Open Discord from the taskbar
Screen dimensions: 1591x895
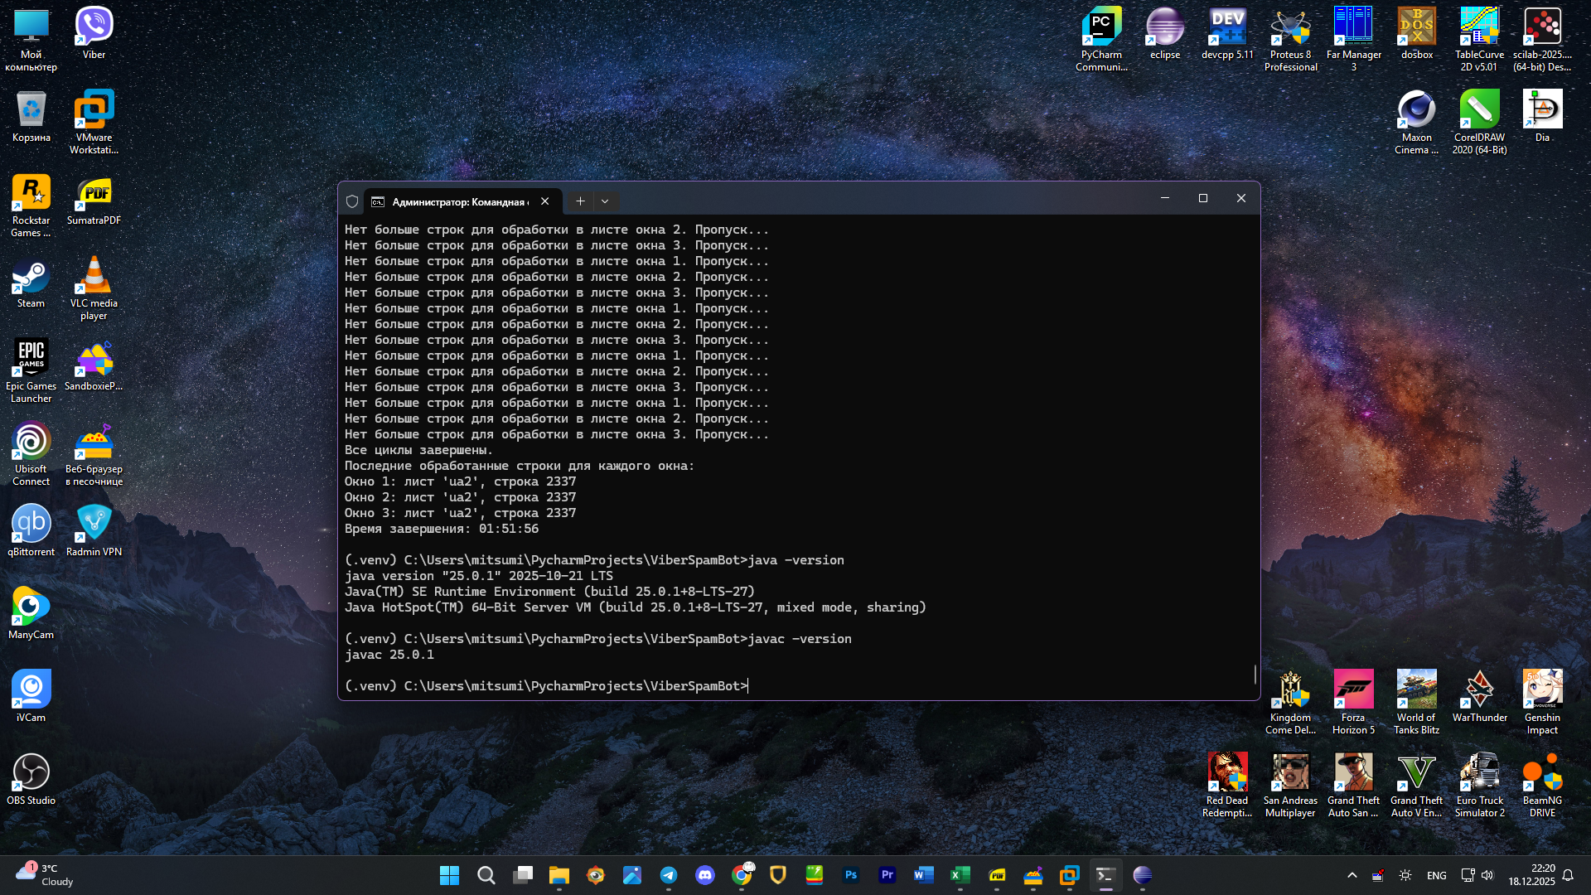705,875
